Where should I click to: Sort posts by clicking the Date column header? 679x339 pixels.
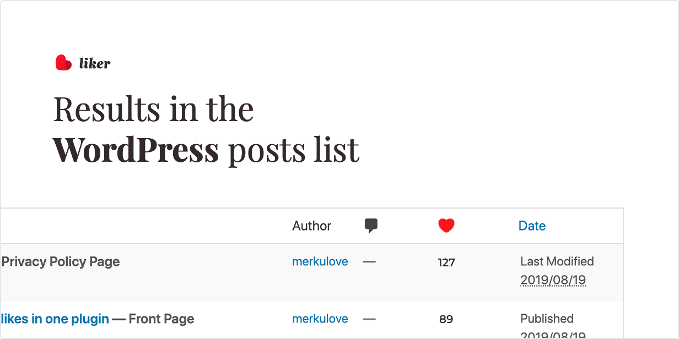(531, 226)
